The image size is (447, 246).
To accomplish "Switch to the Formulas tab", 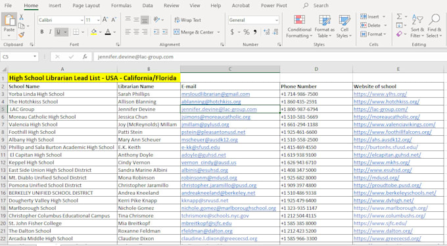I will pyautogui.click(x=121, y=5).
